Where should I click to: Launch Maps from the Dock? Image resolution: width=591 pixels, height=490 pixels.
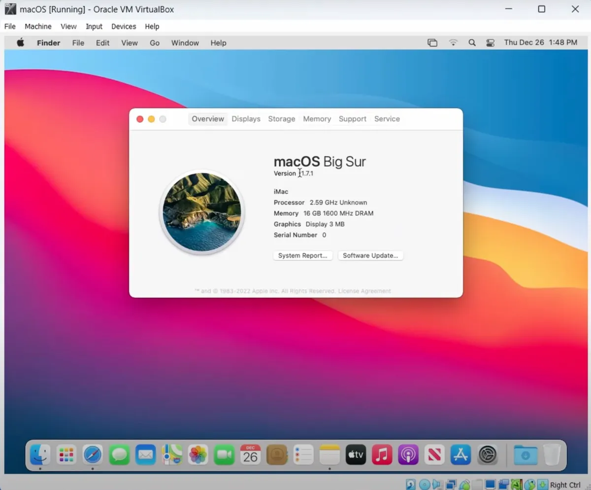coord(172,455)
